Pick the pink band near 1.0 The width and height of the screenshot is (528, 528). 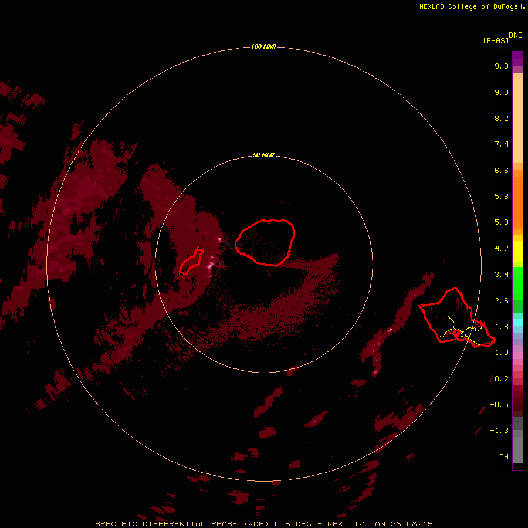518,356
